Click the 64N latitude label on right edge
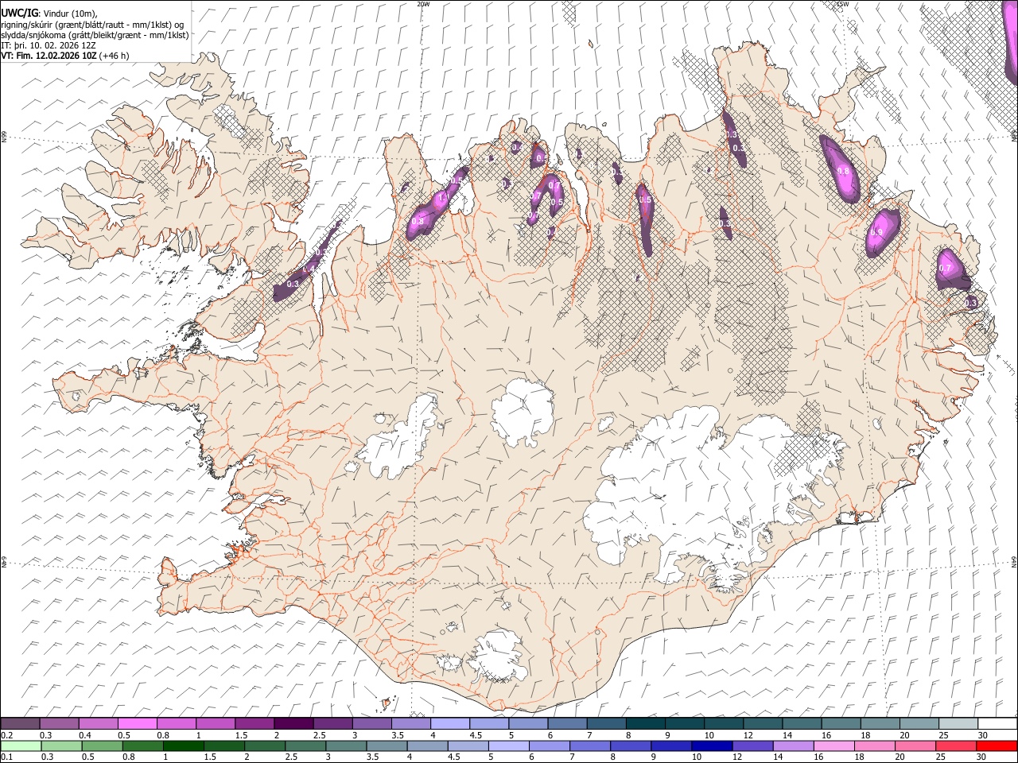 (1014, 562)
